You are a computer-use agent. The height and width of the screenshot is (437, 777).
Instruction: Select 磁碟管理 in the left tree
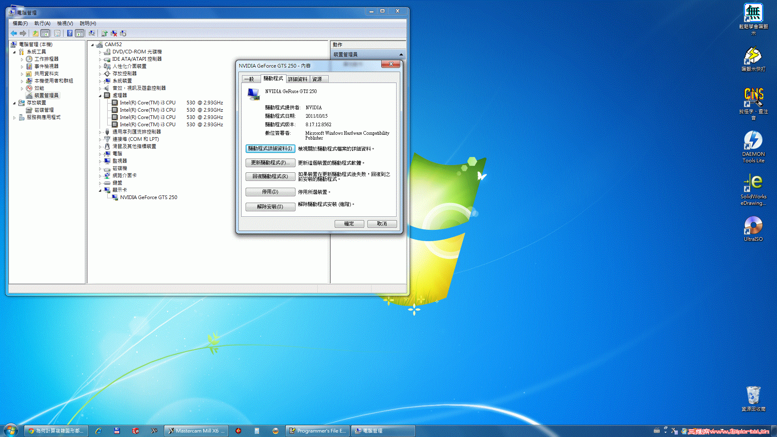44,110
